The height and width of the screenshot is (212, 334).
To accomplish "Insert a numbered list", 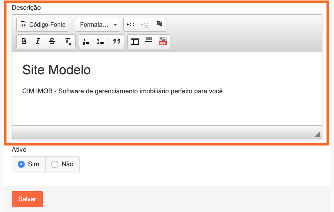I will (x=86, y=42).
